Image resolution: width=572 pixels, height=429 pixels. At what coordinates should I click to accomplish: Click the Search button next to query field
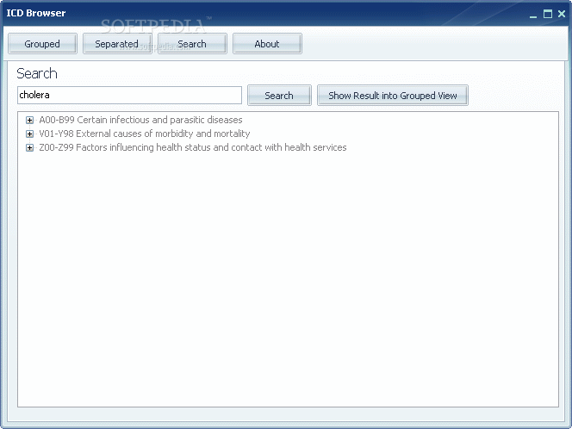click(x=279, y=96)
